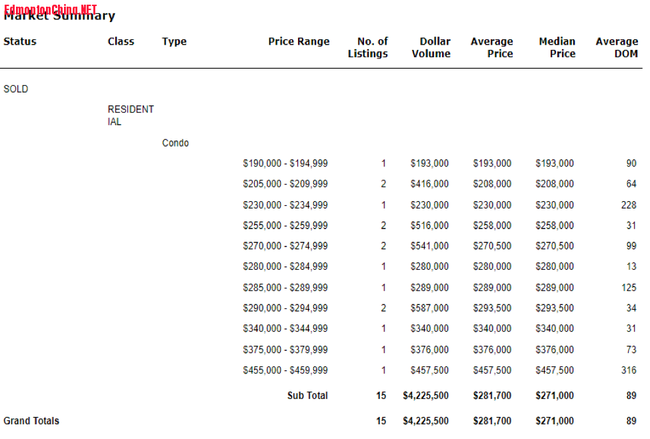Select the Type column header

click(174, 41)
